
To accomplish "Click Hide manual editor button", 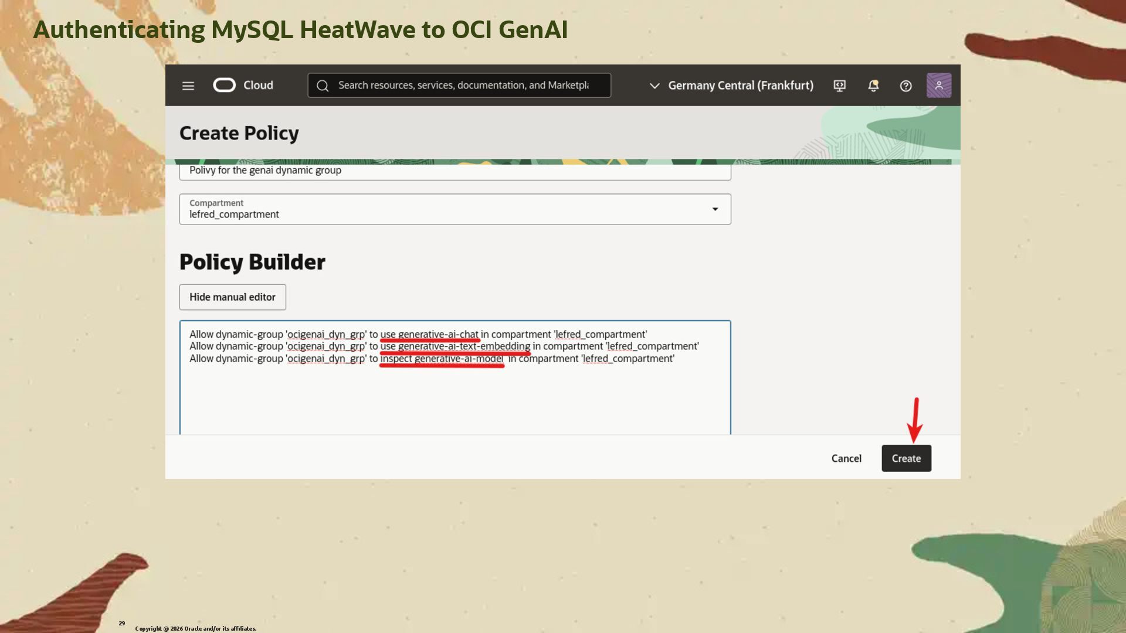I will (232, 297).
